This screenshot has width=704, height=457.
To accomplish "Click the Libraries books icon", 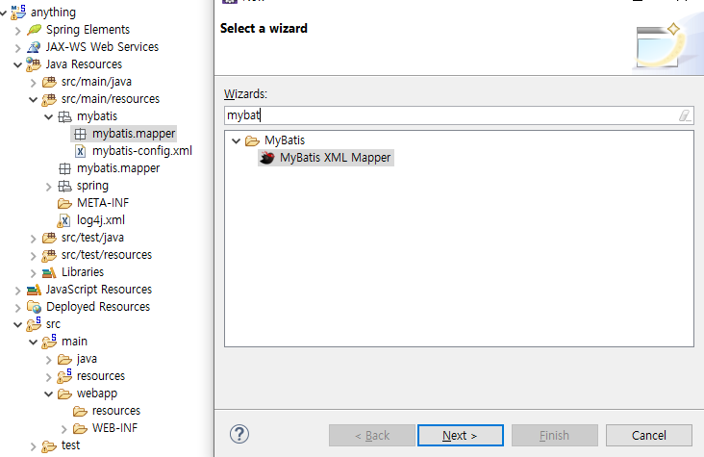I will (49, 272).
